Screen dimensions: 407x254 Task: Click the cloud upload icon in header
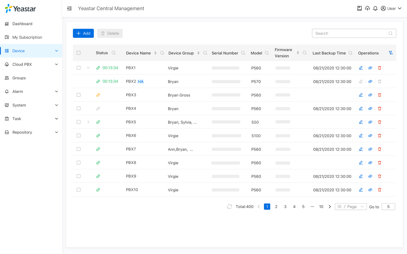(x=367, y=8)
